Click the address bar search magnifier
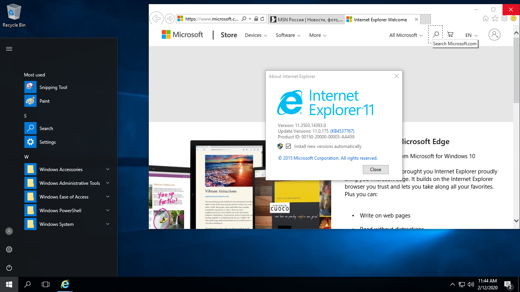The width and height of the screenshot is (520, 292). (x=244, y=19)
